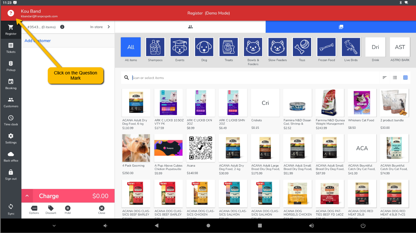The height and width of the screenshot is (233, 416).
Task: Click the Sync icon
Action: pos(11,209)
